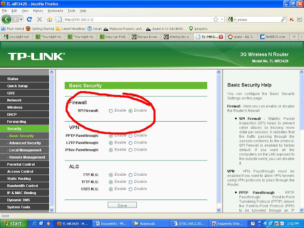Image resolution: width=304 pixels, height=228 pixels.
Task: Open the Help question mark tray icon
Action: click(x=253, y=224)
